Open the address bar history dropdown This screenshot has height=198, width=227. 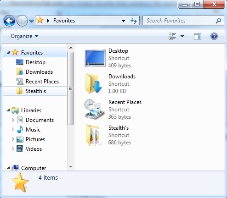[123, 21]
